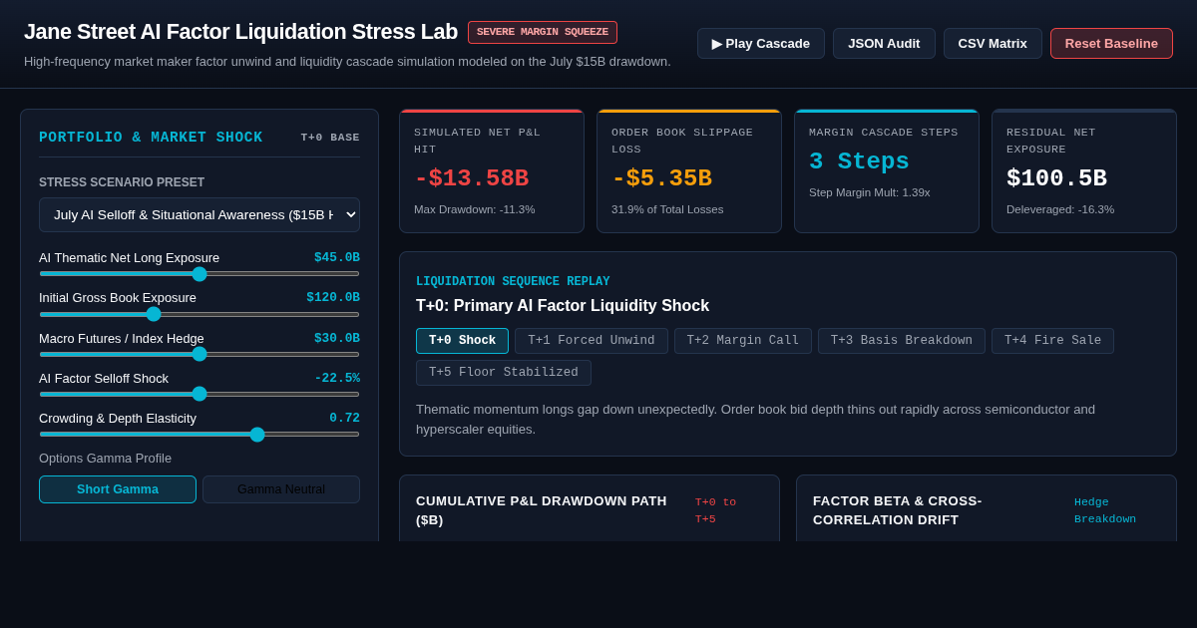Start the Play Cascade simulation
The height and width of the screenshot is (628, 1197).
coord(761,43)
